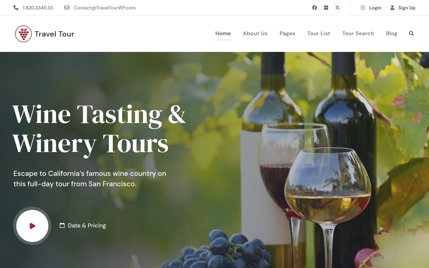Expand the Tour Search menu
Viewport: 429px width, 268px height.
click(358, 33)
